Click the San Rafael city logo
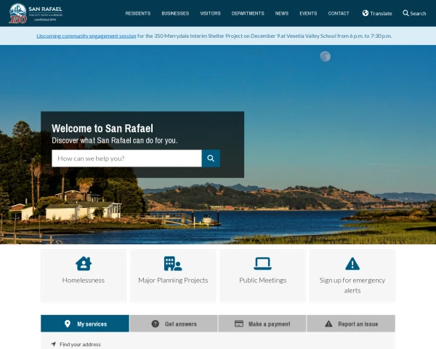The width and height of the screenshot is (436, 349). [31, 13]
